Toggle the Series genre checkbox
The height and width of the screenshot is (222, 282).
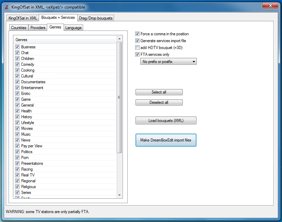coord(17,192)
